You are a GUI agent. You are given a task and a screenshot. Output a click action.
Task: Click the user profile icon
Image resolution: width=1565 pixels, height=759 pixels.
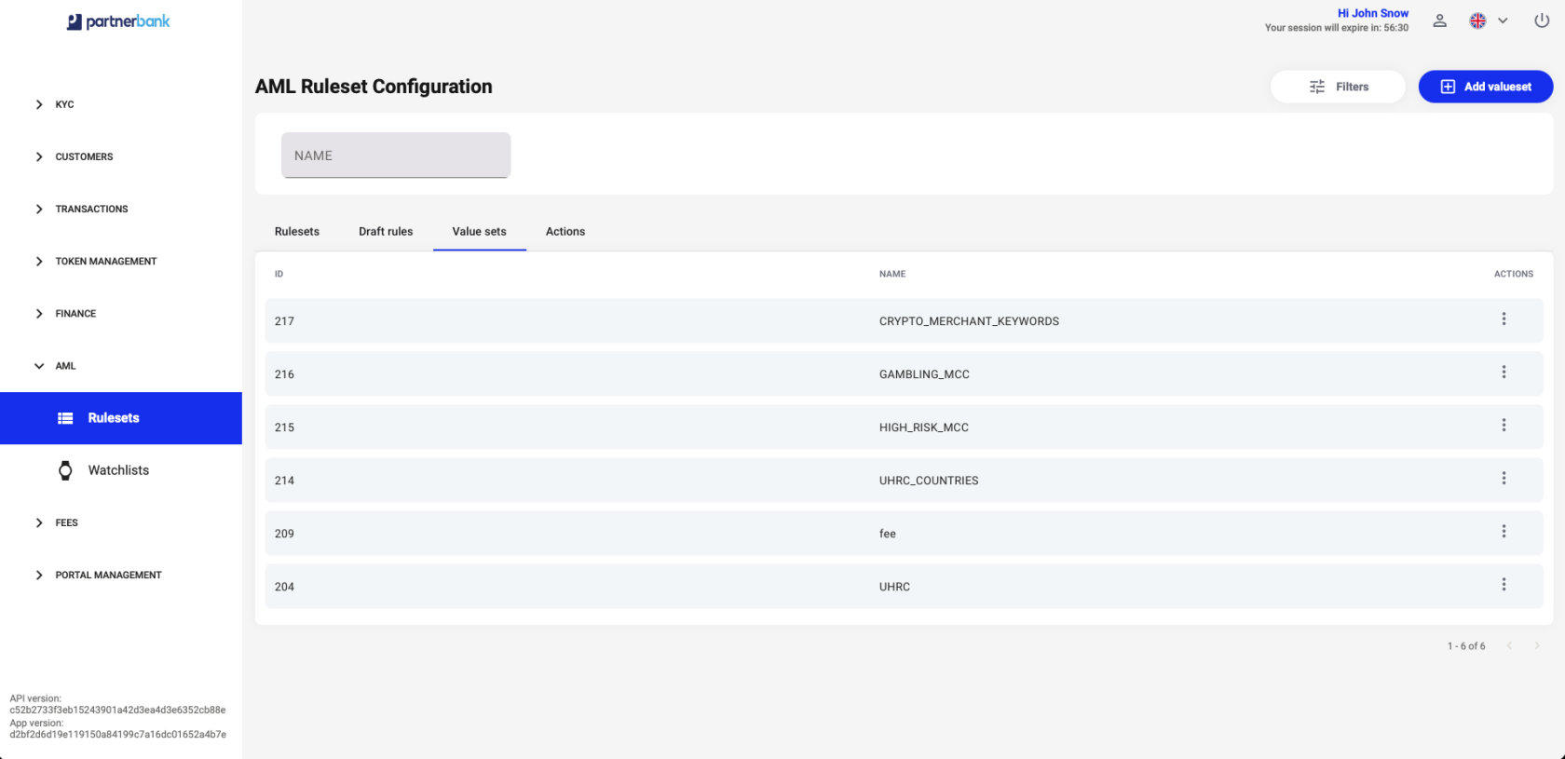[1439, 20]
